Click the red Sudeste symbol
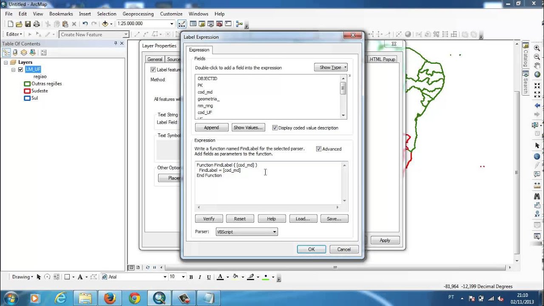 point(27,91)
